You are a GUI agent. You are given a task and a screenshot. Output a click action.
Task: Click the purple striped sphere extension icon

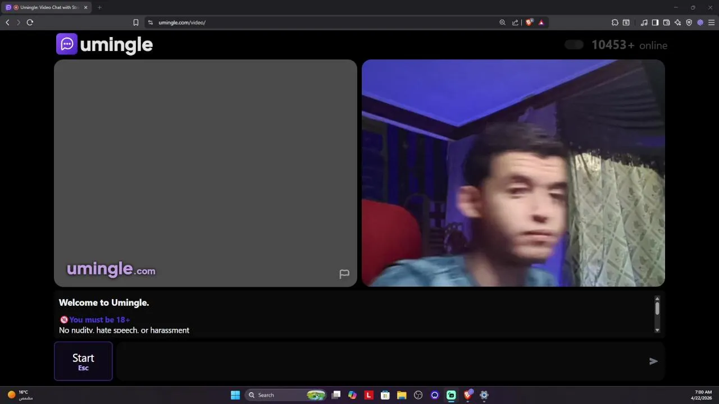(x=700, y=22)
